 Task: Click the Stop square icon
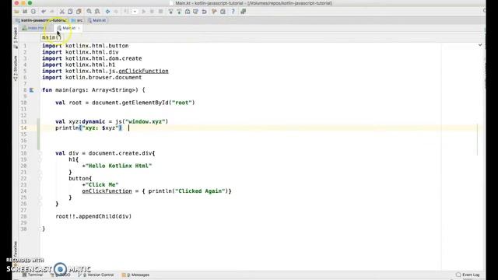click(x=160, y=12)
